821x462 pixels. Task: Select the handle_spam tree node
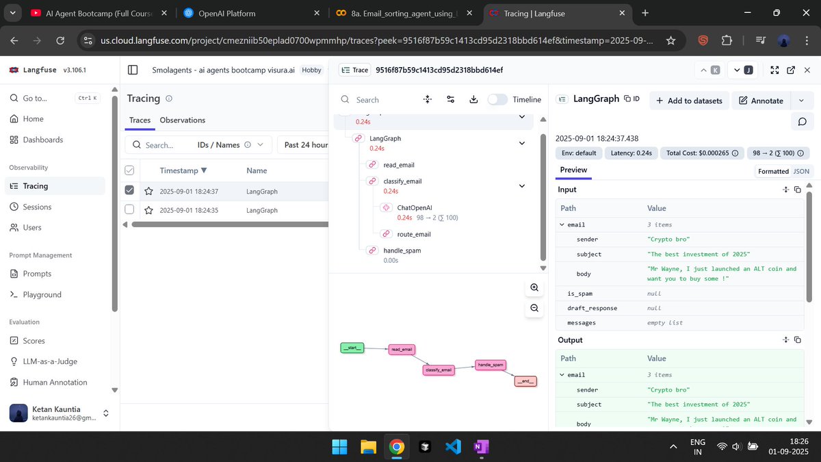point(402,251)
